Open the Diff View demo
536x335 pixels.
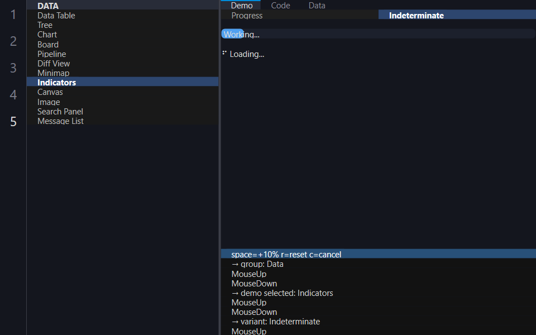pyautogui.click(x=122, y=64)
